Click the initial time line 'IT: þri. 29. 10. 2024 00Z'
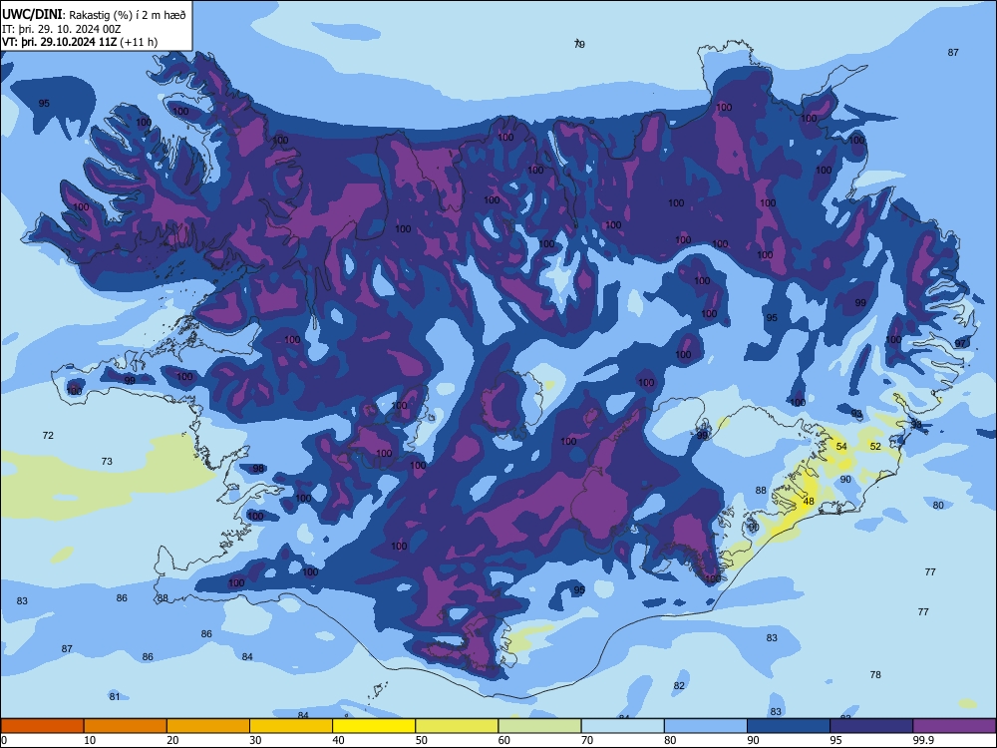This screenshot has height=748, width=997. tap(62, 29)
